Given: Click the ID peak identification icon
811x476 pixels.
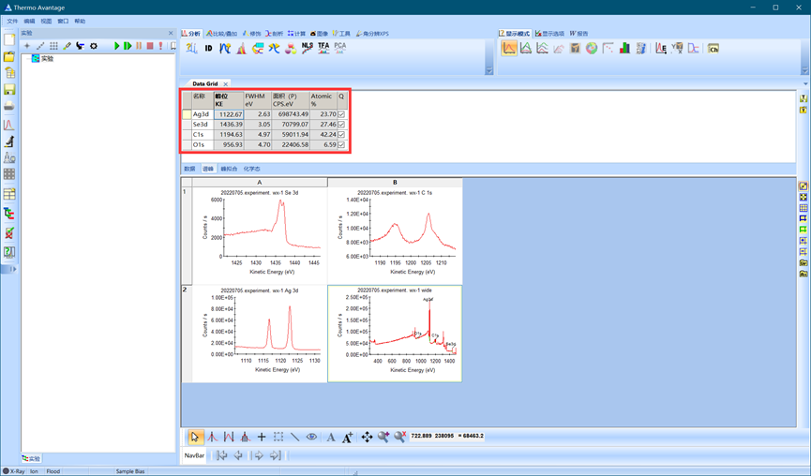Looking at the screenshot, I should click(x=208, y=48).
